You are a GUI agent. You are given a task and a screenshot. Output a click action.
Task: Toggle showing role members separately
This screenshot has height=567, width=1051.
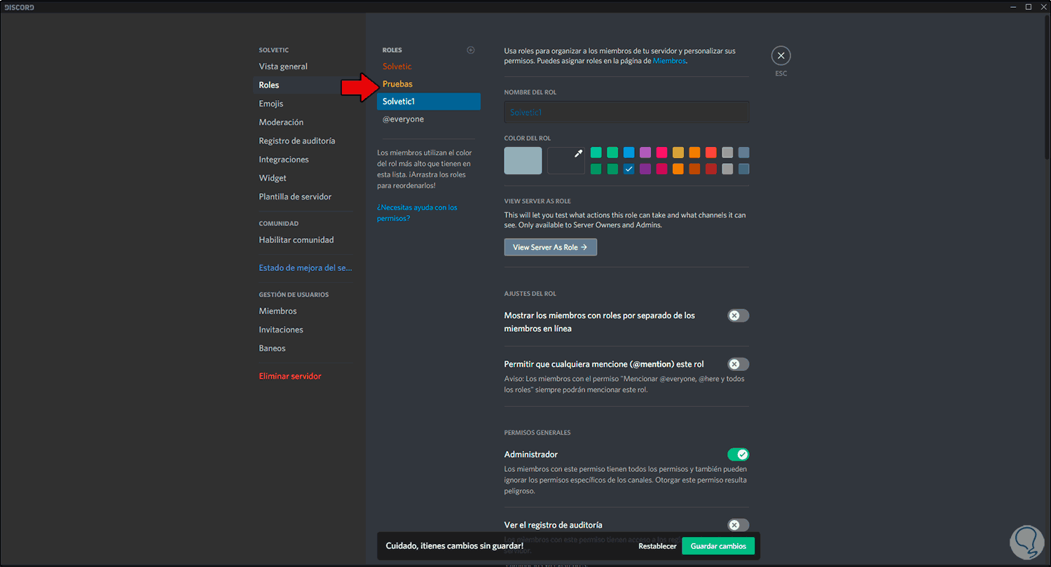point(739,316)
